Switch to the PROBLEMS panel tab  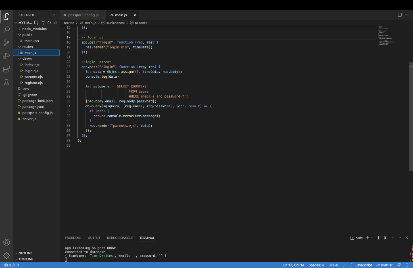73,238
